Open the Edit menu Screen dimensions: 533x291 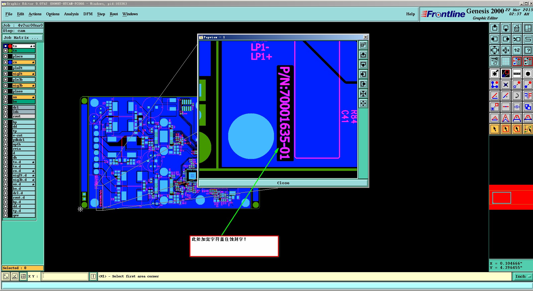[21, 14]
